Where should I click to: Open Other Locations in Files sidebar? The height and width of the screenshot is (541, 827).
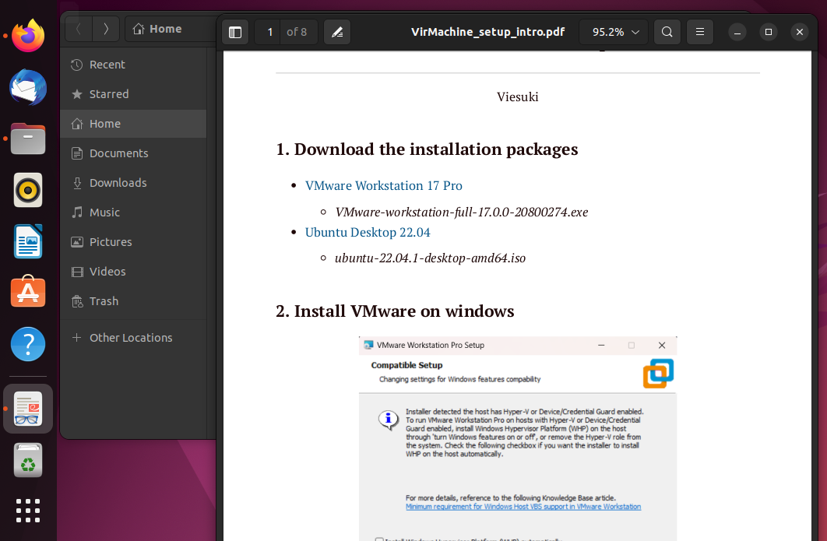click(x=133, y=338)
